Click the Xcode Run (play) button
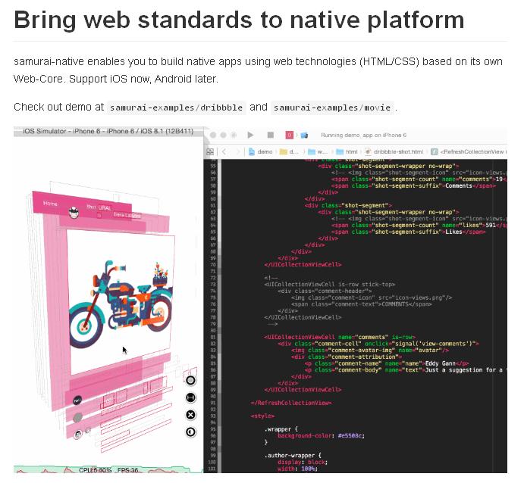 click(x=250, y=135)
